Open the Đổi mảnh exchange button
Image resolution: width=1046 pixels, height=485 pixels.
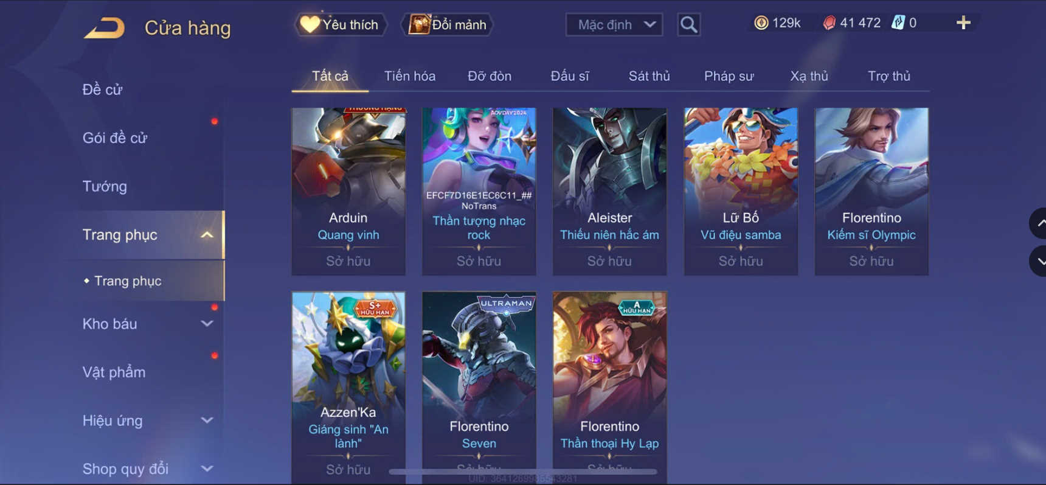point(447,25)
